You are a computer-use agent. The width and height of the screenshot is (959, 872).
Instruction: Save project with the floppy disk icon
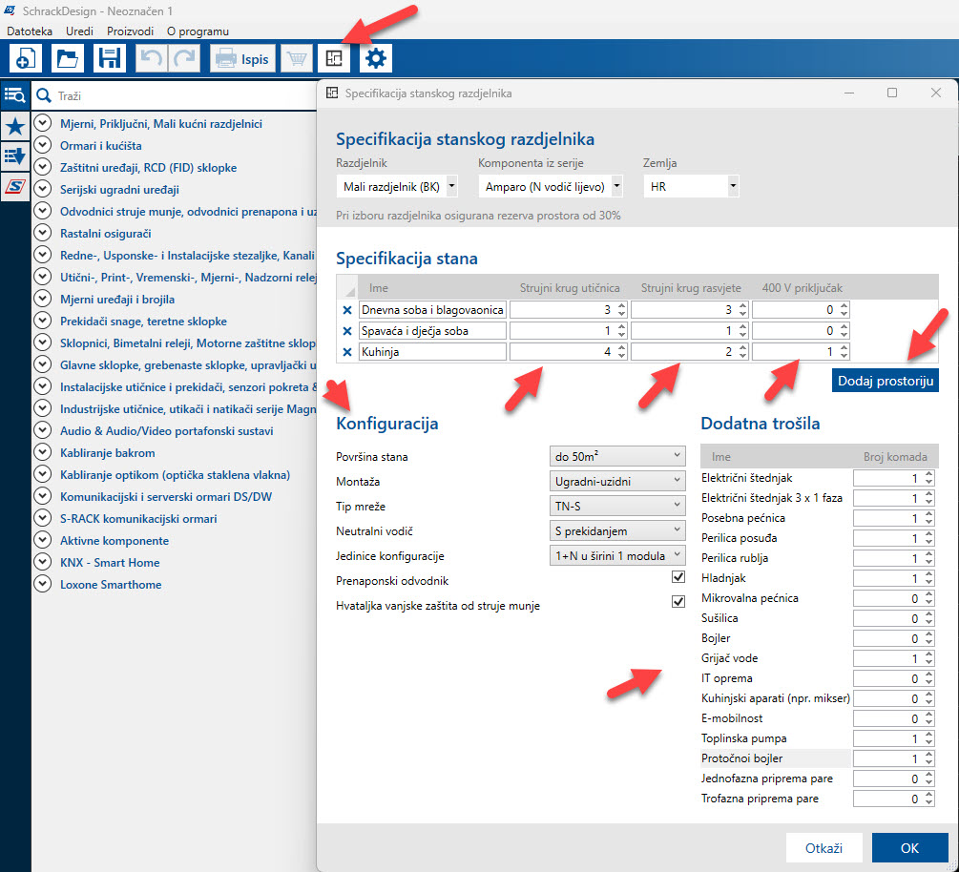tap(109, 58)
